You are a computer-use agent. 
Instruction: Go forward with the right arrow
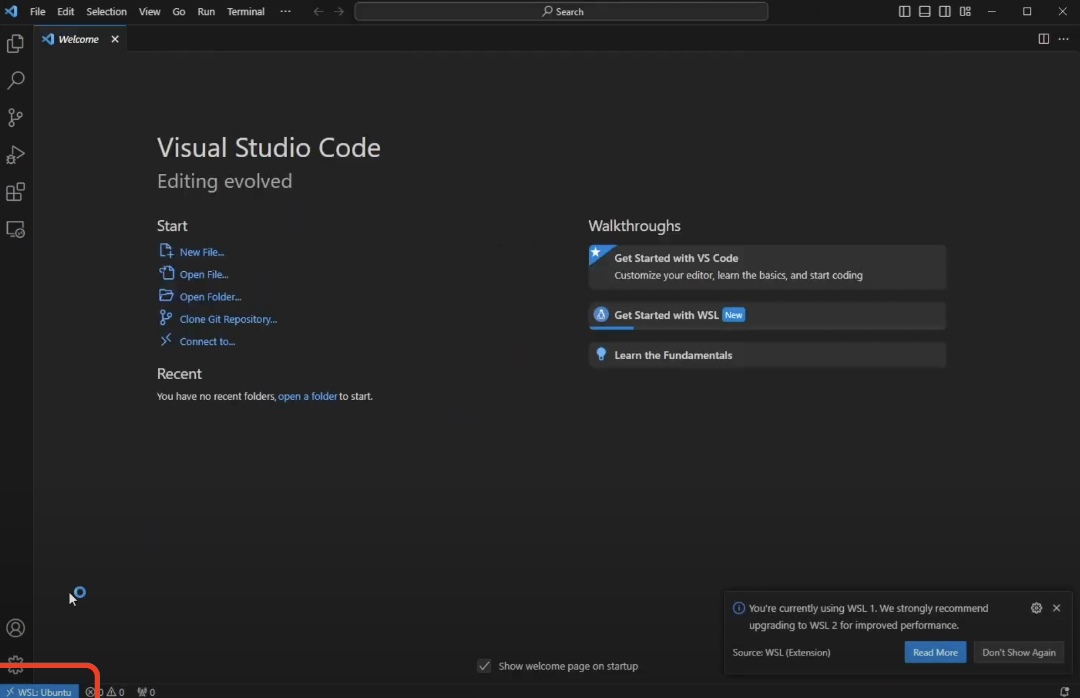(x=339, y=12)
